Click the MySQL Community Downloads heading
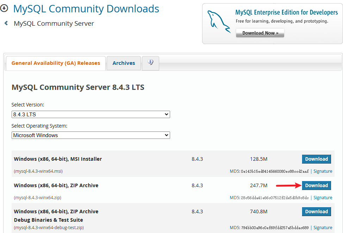This screenshot has height=233, width=343. tap(86, 9)
